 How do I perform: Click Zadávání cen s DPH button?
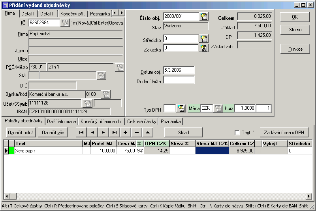284,133
